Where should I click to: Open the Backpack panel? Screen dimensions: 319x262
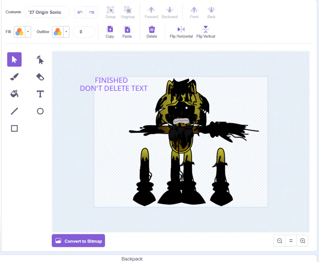click(x=132, y=259)
